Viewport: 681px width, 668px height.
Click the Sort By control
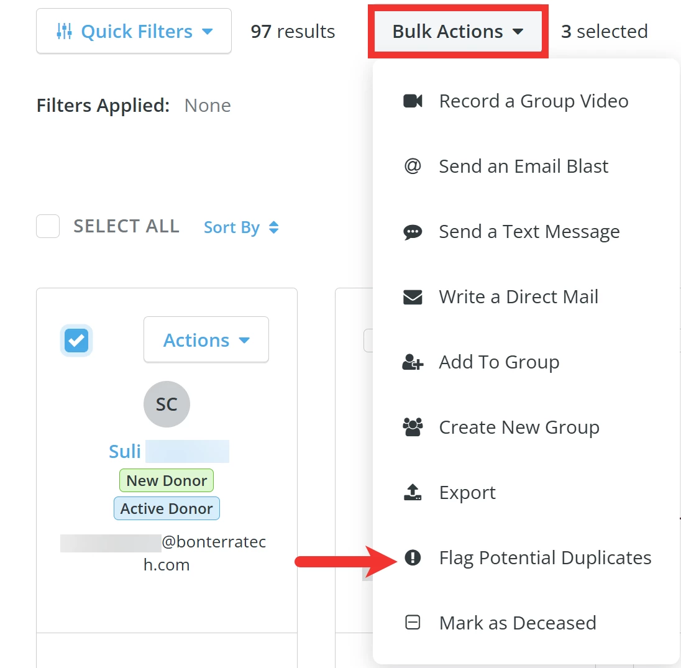point(241,227)
